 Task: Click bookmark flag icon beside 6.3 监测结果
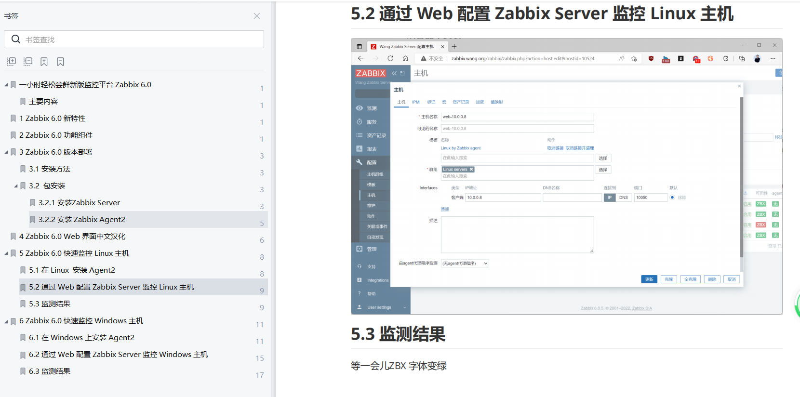pos(23,371)
